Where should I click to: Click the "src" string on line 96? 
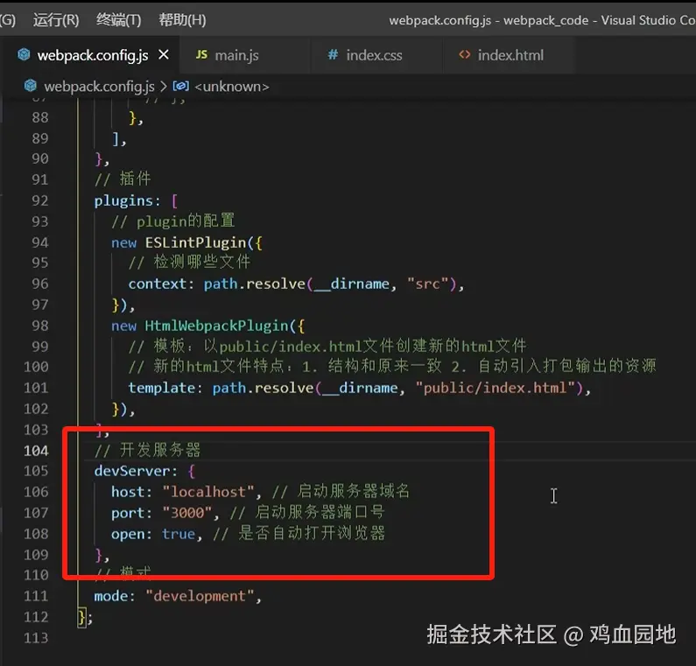[x=427, y=284]
